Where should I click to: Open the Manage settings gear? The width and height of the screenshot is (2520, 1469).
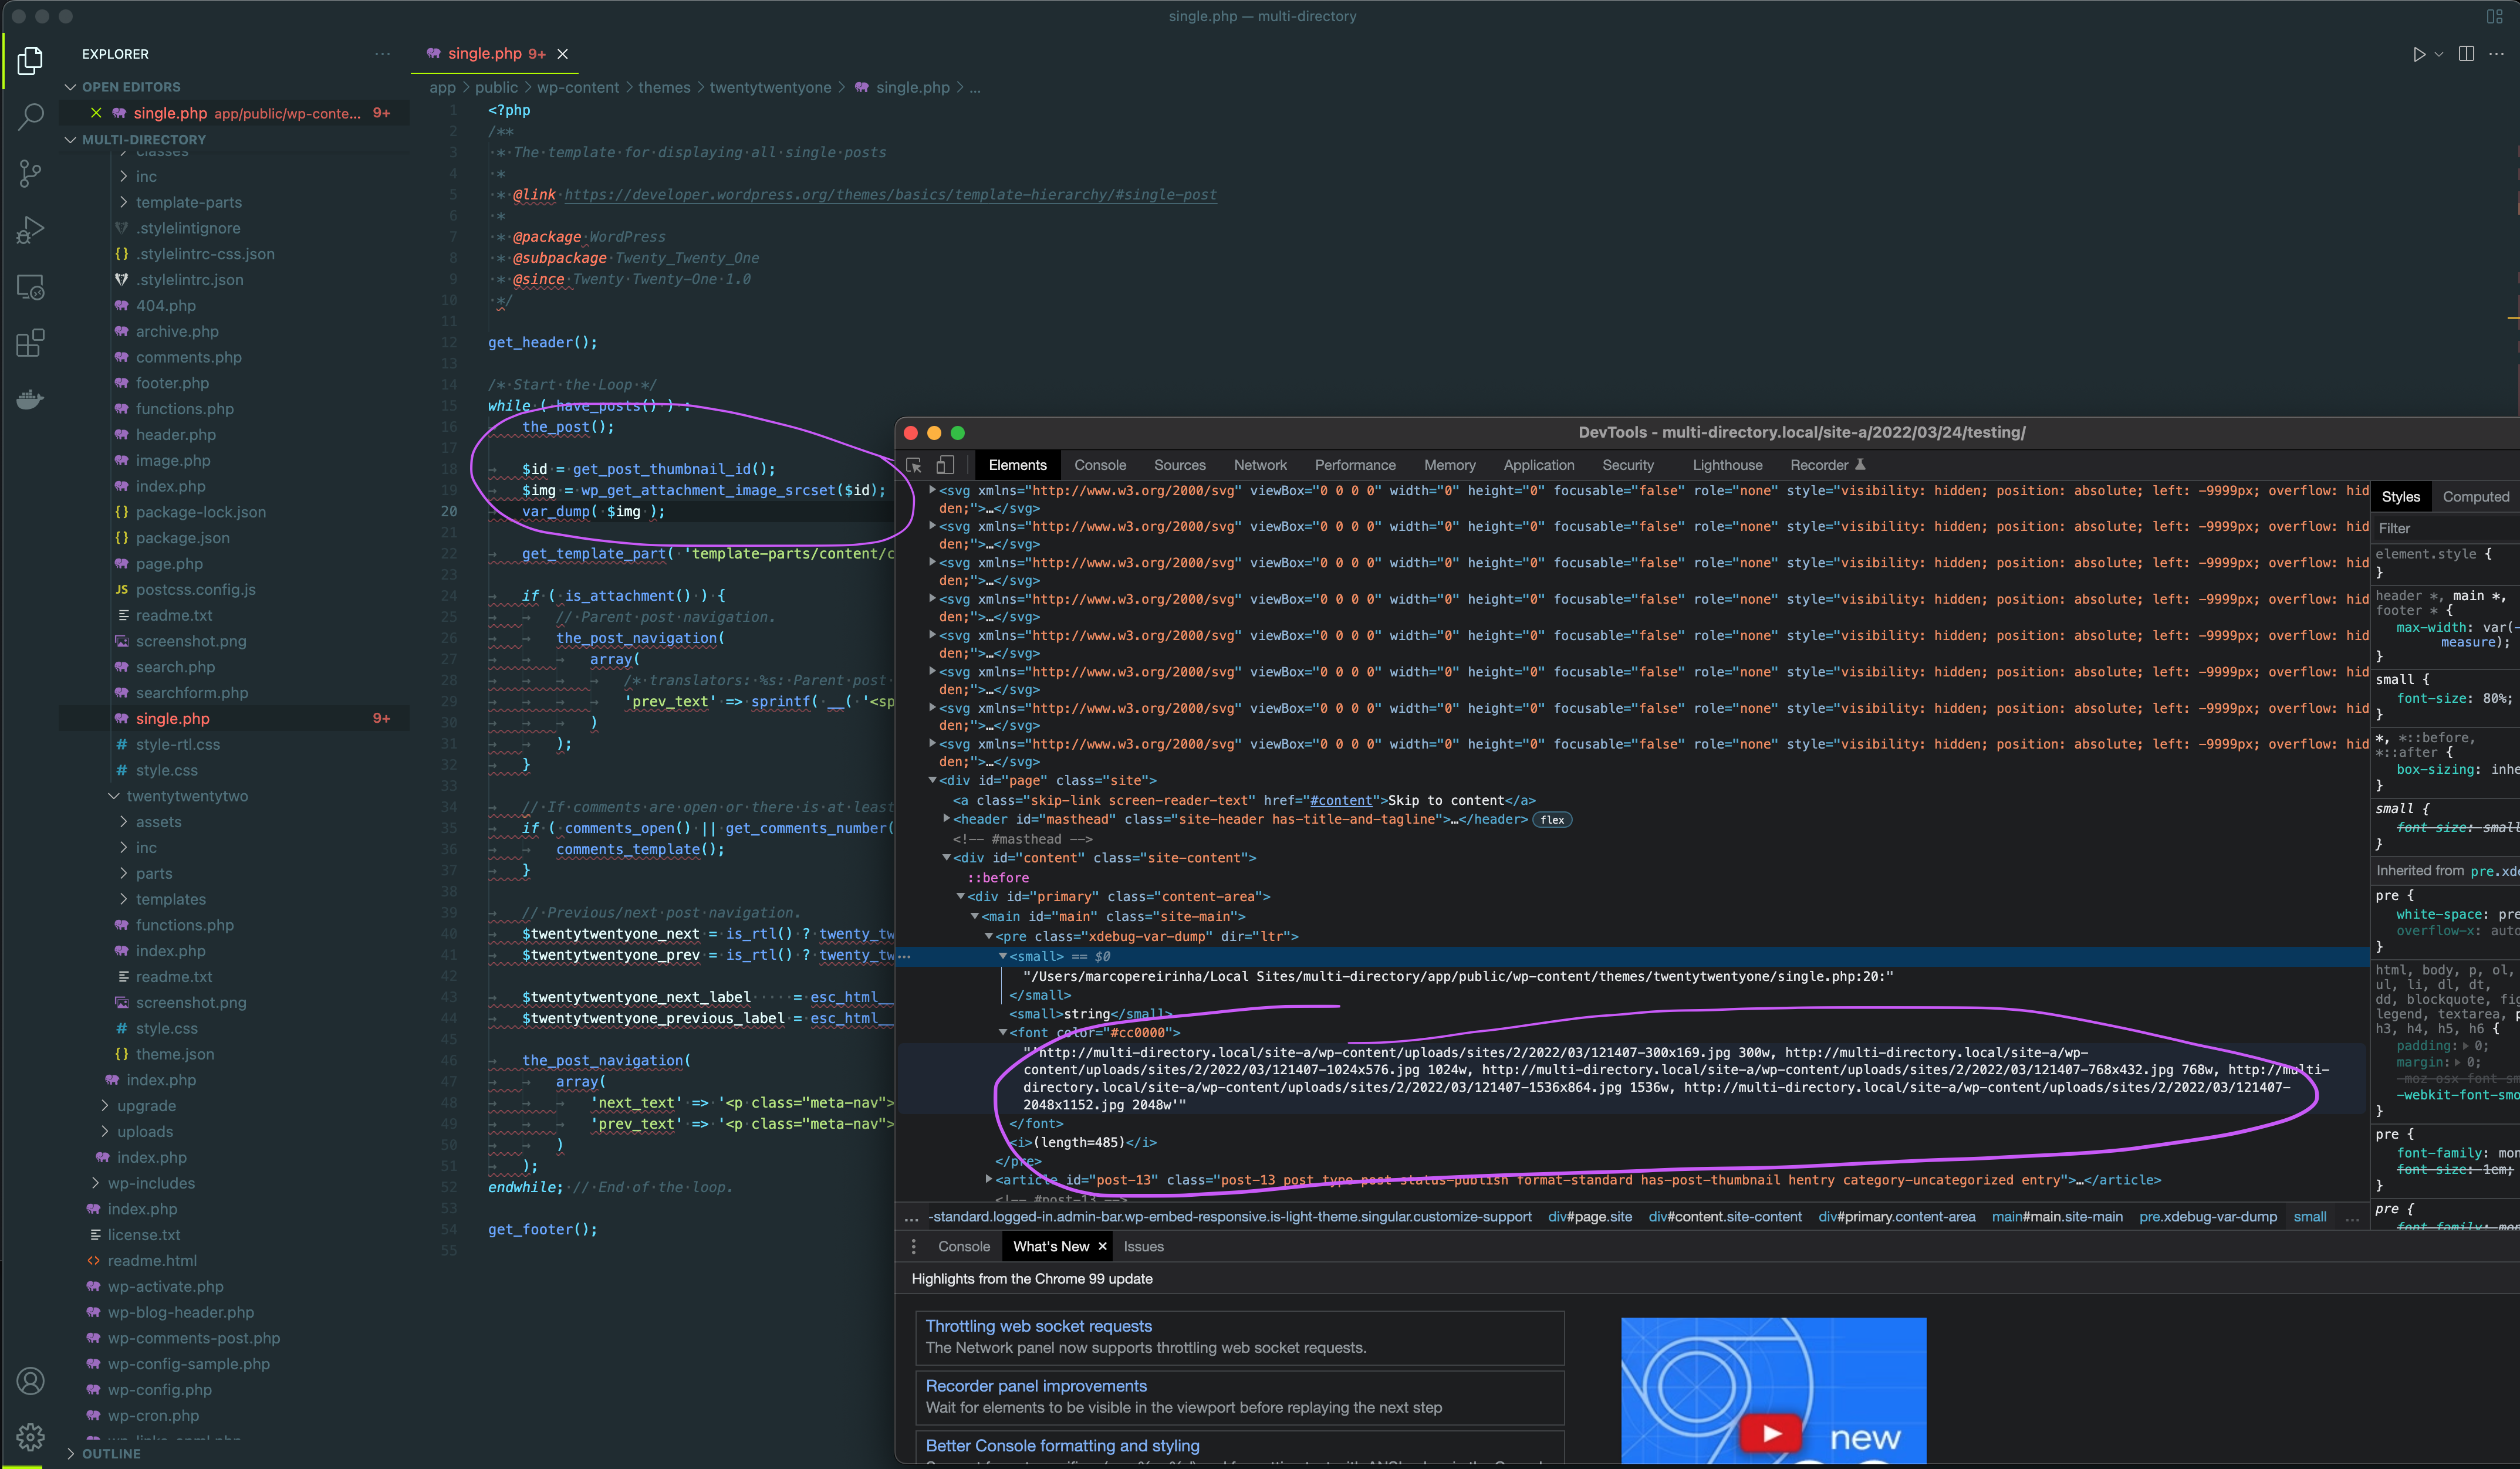click(30, 1437)
